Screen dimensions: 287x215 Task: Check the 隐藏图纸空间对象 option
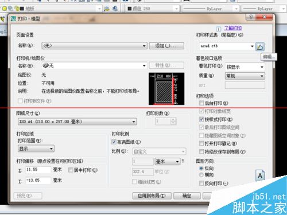tap(201, 135)
